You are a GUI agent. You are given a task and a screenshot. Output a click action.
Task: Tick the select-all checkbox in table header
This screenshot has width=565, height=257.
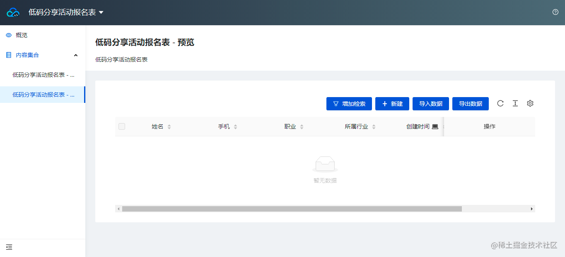(122, 126)
